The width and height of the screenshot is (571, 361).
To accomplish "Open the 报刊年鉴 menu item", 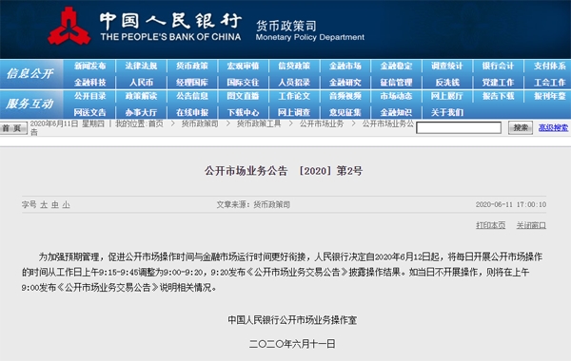I will (550, 96).
